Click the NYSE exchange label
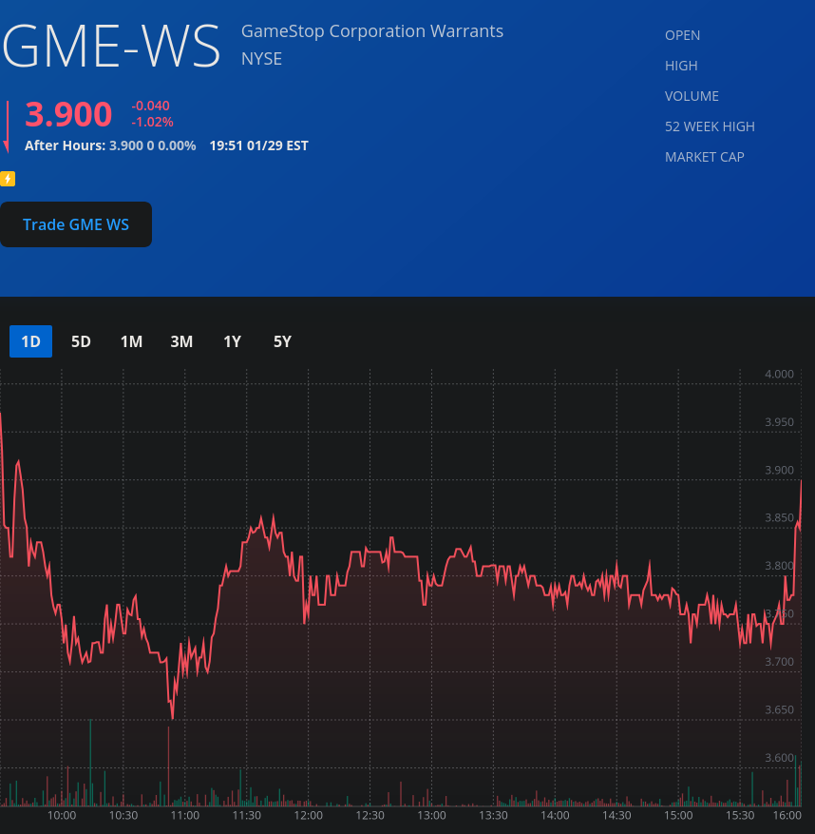Screen dimensions: 815x834 click(x=261, y=59)
